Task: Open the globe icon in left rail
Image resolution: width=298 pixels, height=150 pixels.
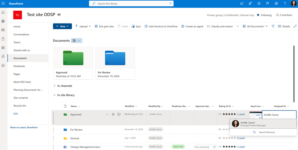Action: [3, 21]
